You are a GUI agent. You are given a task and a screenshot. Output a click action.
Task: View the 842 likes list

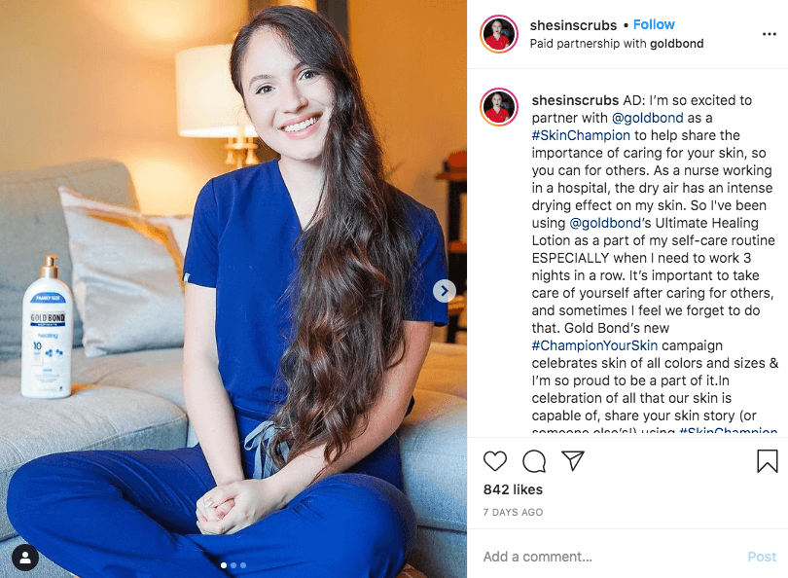coord(513,489)
